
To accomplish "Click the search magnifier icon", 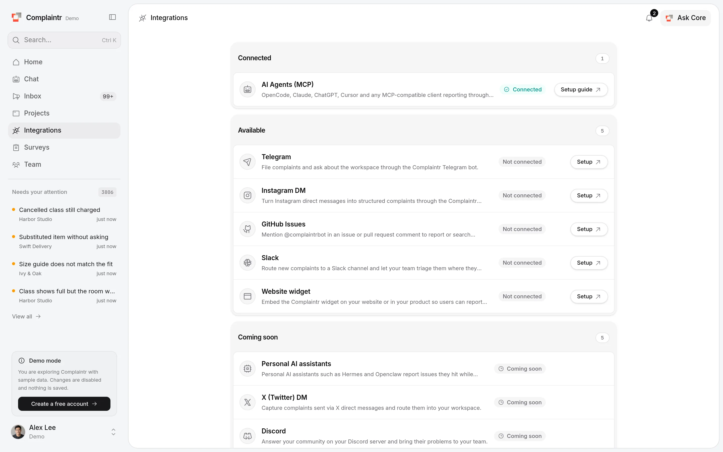I will (16, 40).
